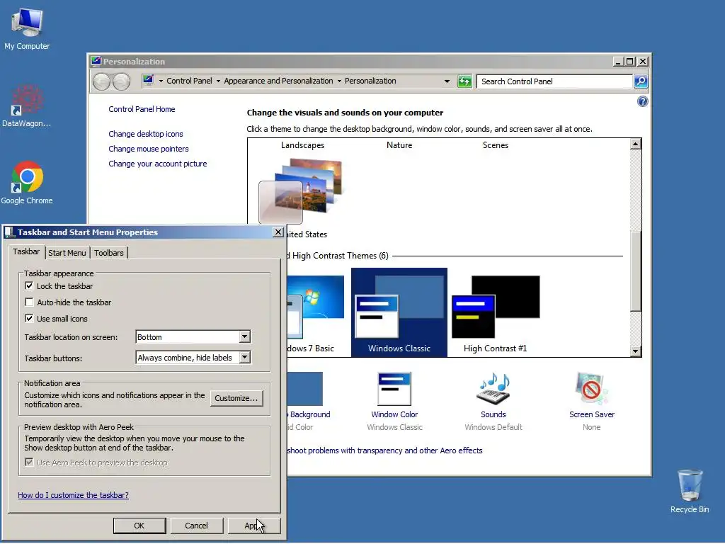Click the Forward arrow in Personalization window

pyautogui.click(x=121, y=81)
